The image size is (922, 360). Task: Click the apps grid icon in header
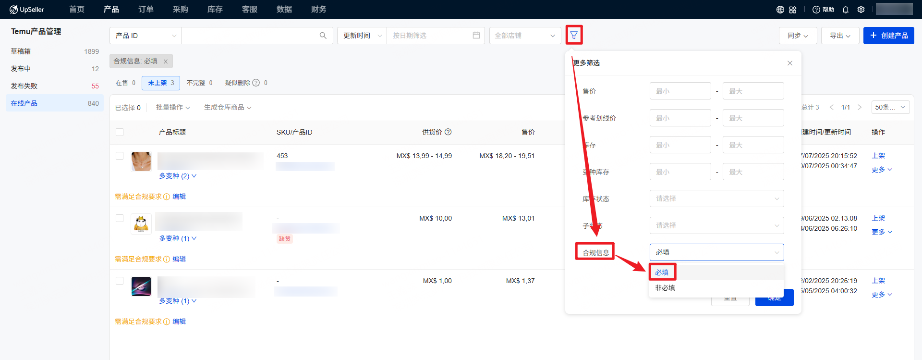coord(793,10)
